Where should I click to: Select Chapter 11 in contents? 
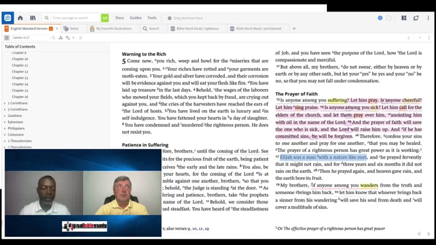click(x=20, y=65)
